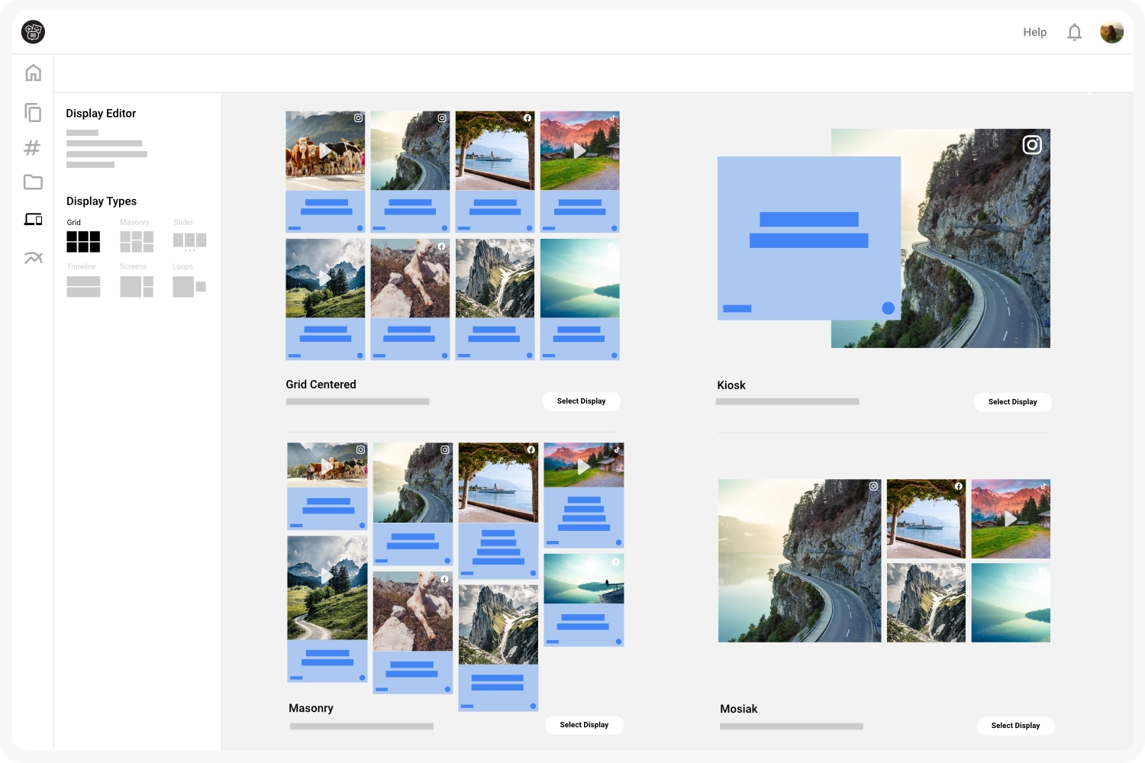The height and width of the screenshot is (763, 1145).
Task: Click Select Display under Mosiak
Action: pyautogui.click(x=1015, y=726)
